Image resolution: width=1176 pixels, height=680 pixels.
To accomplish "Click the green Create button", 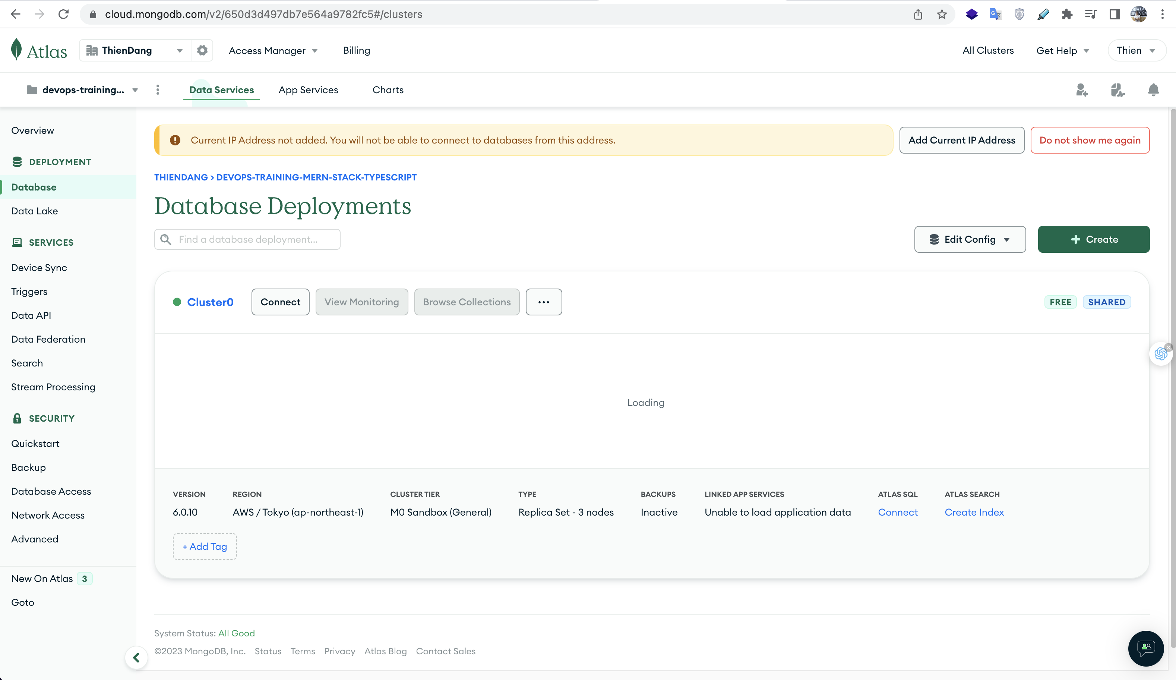I will tap(1093, 239).
